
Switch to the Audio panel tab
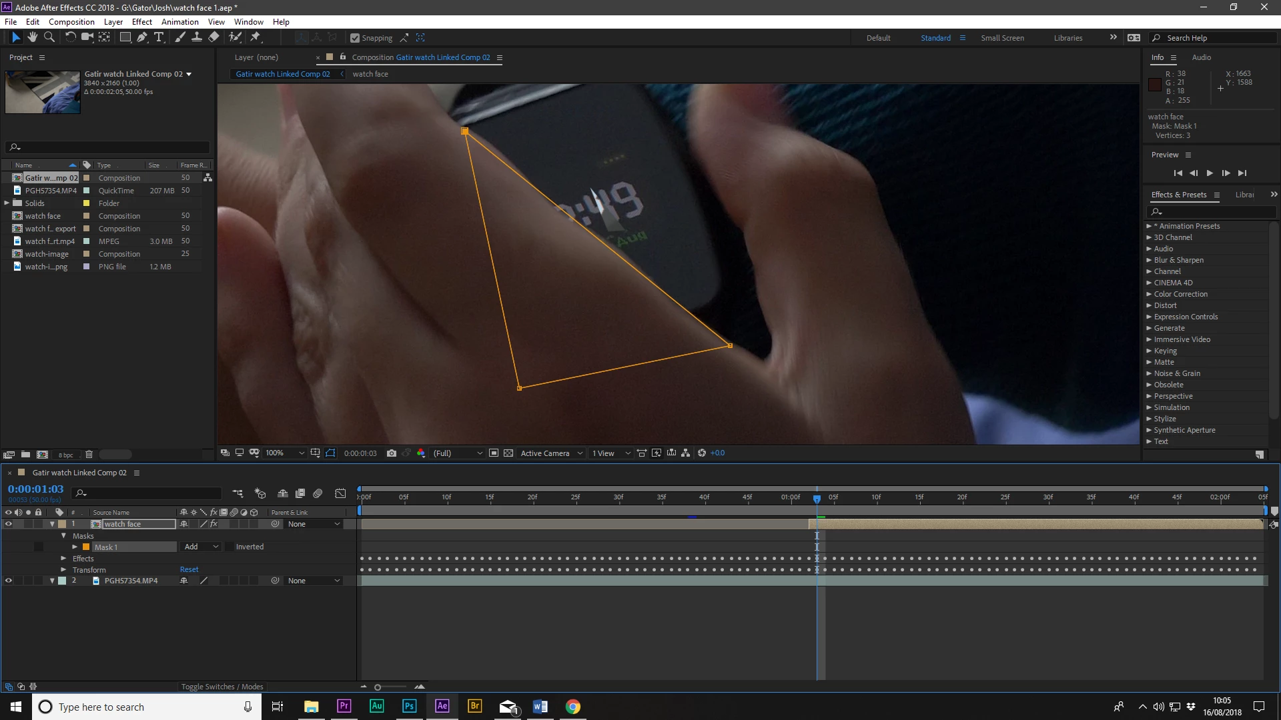point(1201,57)
